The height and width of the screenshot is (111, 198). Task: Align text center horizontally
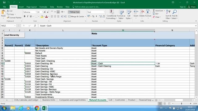(55, 16)
